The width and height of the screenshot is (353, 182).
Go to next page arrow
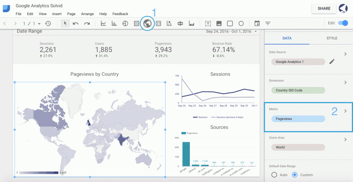coord(15,23)
